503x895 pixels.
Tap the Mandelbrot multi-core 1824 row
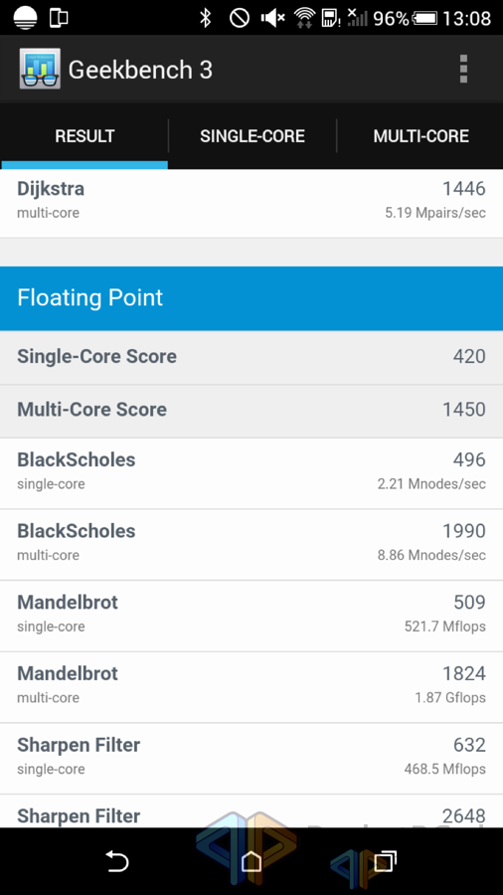pos(251,686)
